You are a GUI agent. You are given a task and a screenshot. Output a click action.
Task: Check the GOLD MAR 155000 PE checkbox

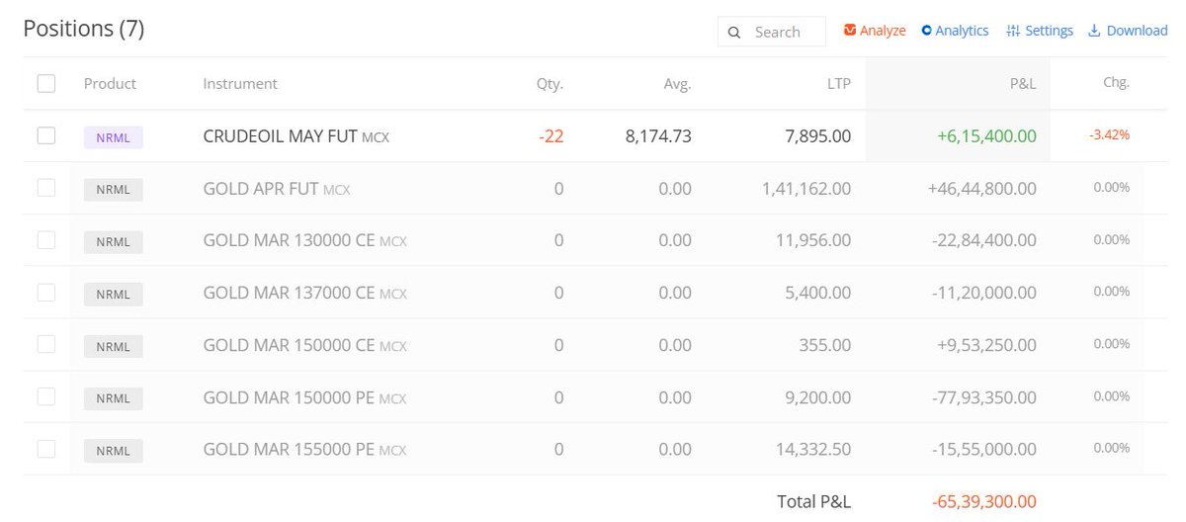click(x=46, y=449)
